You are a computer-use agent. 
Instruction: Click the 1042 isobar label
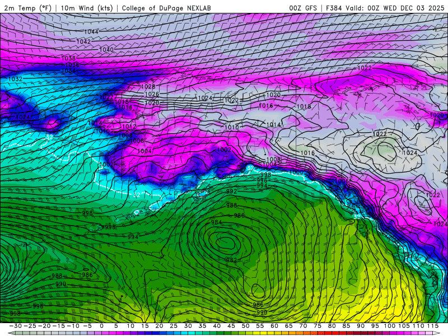(x=83, y=41)
